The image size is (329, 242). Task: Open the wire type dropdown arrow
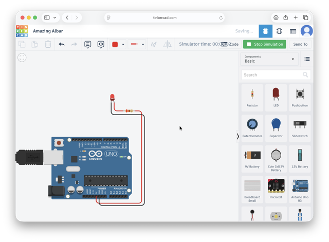coord(143,45)
